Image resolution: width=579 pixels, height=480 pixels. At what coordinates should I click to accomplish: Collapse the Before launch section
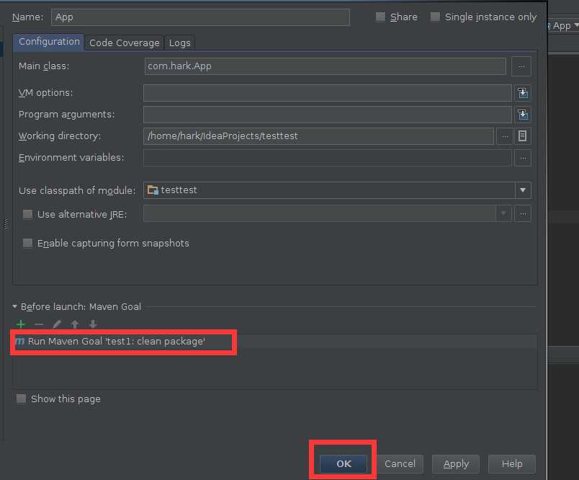[14, 307]
